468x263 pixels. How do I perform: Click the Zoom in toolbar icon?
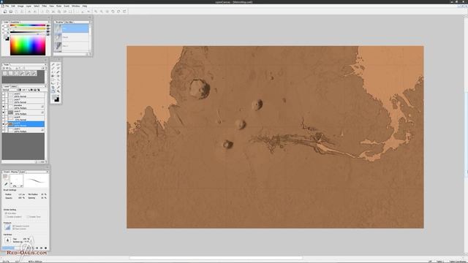[x=96, y=12]
